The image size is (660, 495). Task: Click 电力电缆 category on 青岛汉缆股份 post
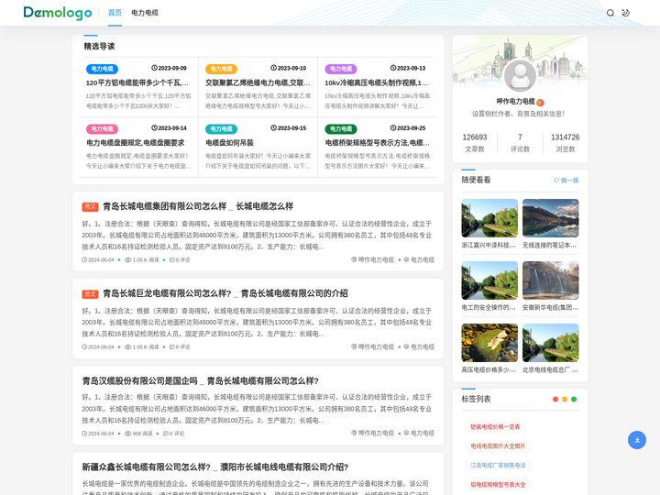point(419,433)
